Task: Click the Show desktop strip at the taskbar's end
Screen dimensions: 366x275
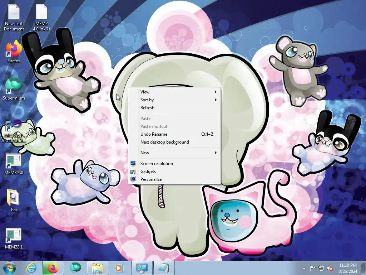Action: pos(363,268)
